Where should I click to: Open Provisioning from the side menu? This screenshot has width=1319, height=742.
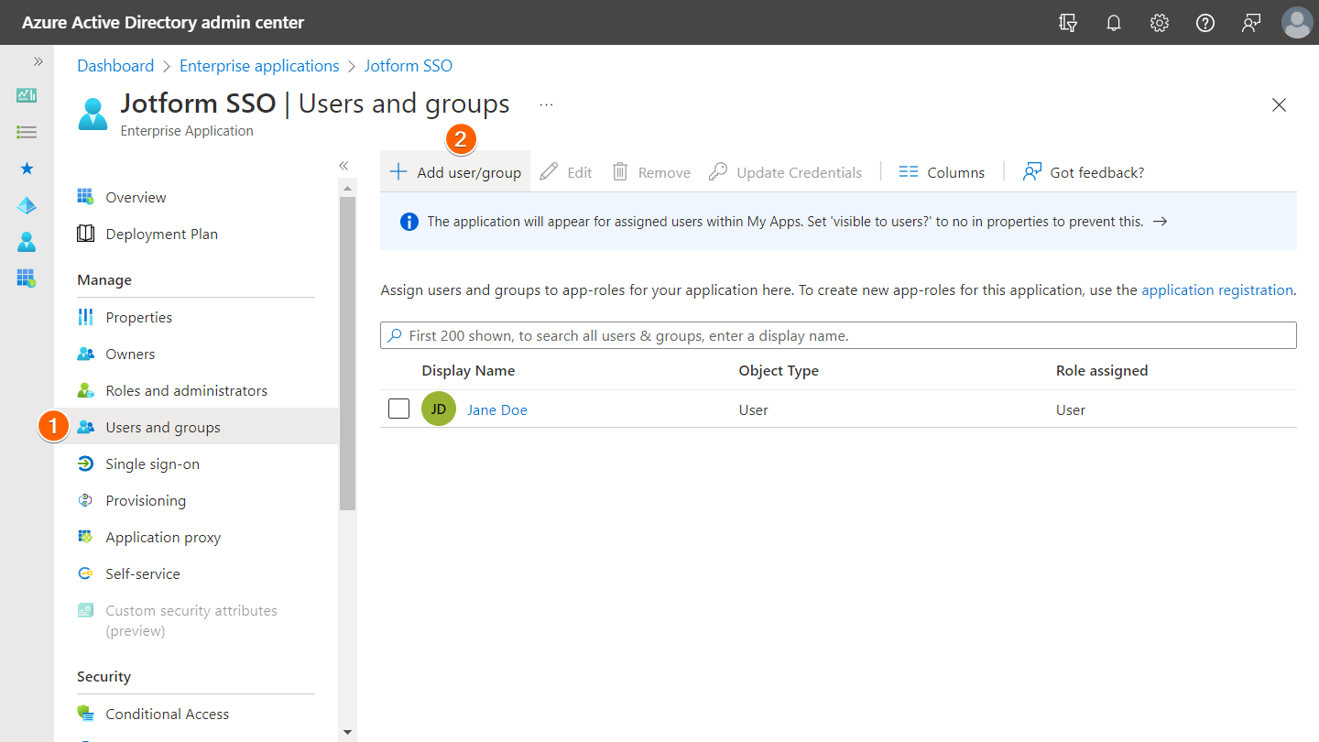click(x=145, y=500)
